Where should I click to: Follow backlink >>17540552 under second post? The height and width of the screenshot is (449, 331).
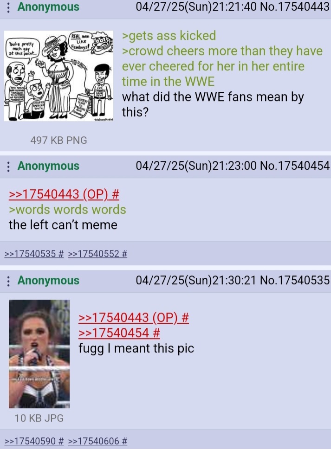[93, 254]
